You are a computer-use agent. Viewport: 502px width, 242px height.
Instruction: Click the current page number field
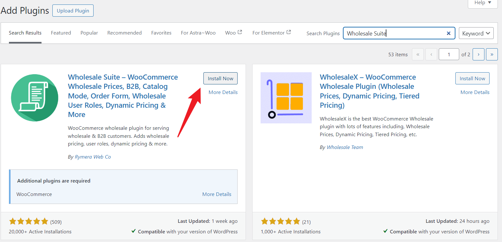coord(449,54)
